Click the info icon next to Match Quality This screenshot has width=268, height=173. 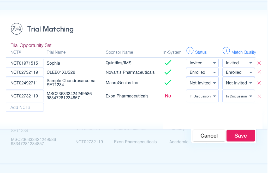226,51
